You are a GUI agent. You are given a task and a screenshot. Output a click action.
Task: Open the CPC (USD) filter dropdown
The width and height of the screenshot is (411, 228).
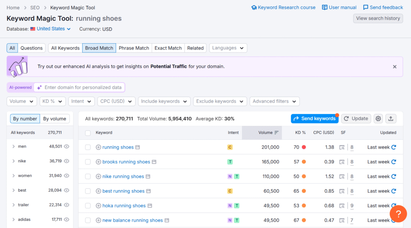116,101
